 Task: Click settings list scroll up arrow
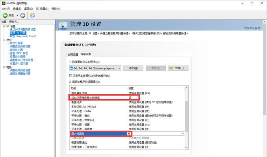[186, 88]
